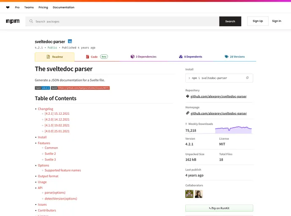
Task: Go to detectVersion(options) API link
Action: tap(61, 199)
